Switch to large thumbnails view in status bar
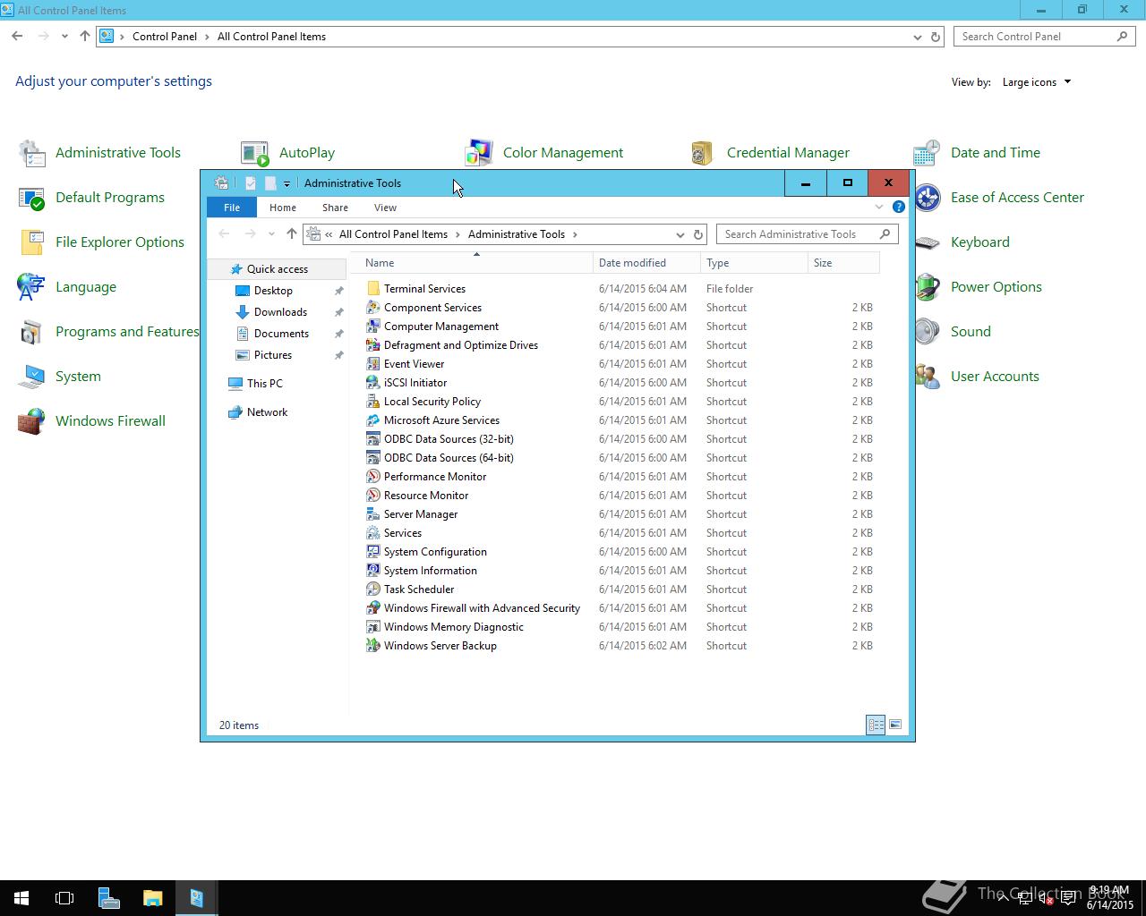The image size is (1146, 916). pos(895,725)
